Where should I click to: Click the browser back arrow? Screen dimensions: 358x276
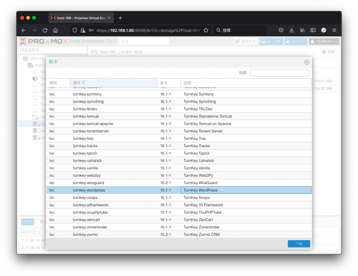(24, 30)
